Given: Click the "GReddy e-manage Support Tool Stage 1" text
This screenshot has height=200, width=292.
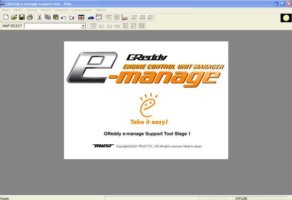Looking at the screenshot, I should (147, 134).
